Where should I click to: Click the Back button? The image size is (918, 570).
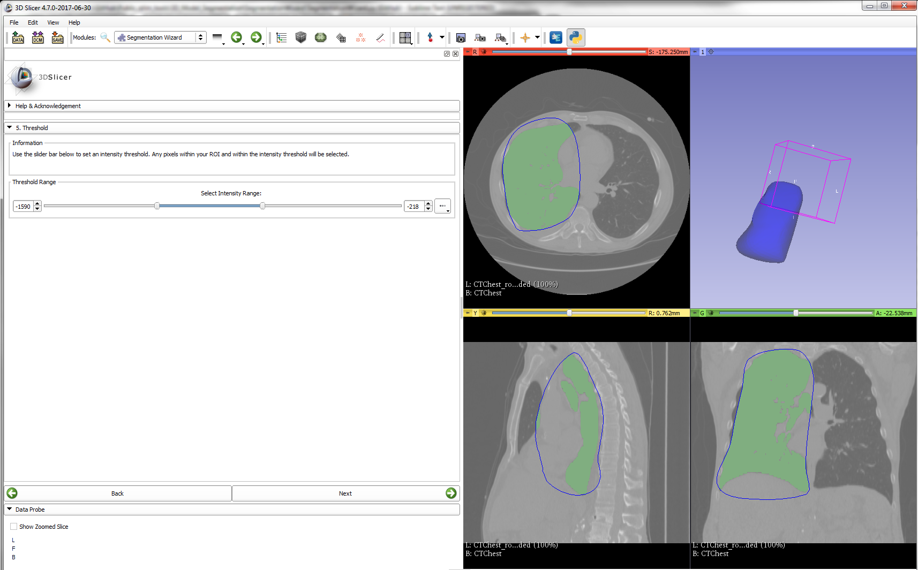(x=118, y=493)
